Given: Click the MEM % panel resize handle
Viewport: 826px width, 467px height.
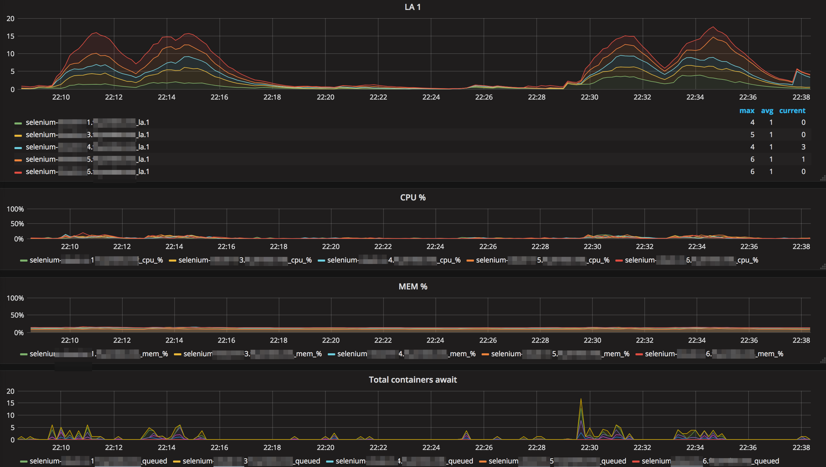Looking at the screenshot, I should point(823,361).
